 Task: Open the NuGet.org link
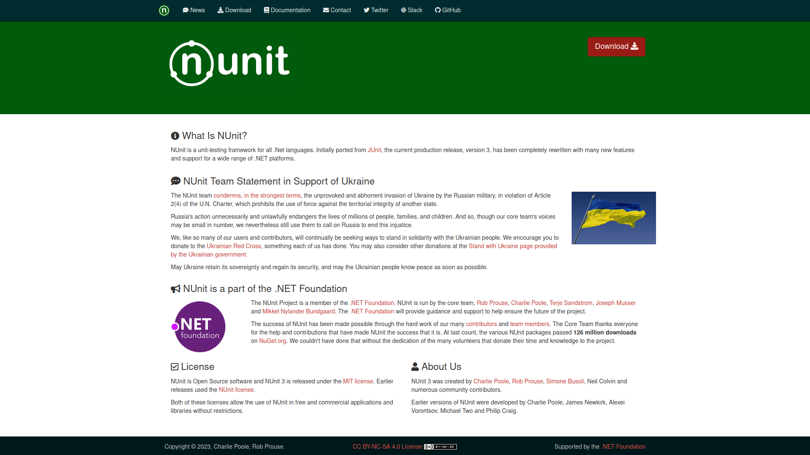coord(272,341)
